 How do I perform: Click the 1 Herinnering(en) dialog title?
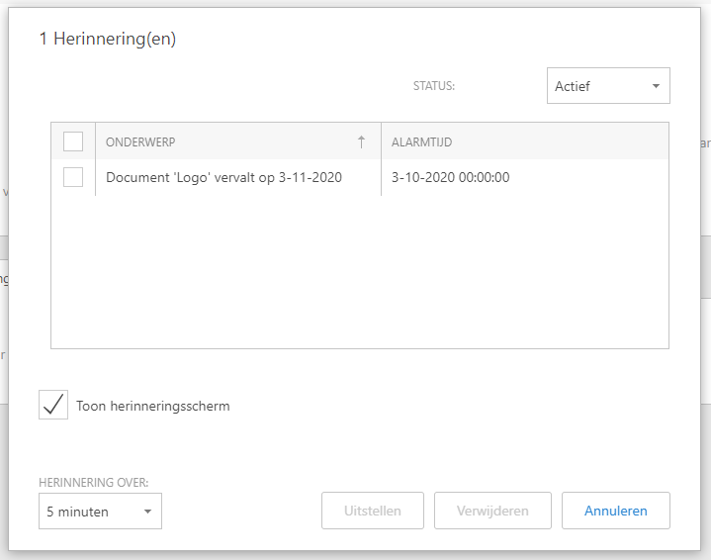point(108,40)
